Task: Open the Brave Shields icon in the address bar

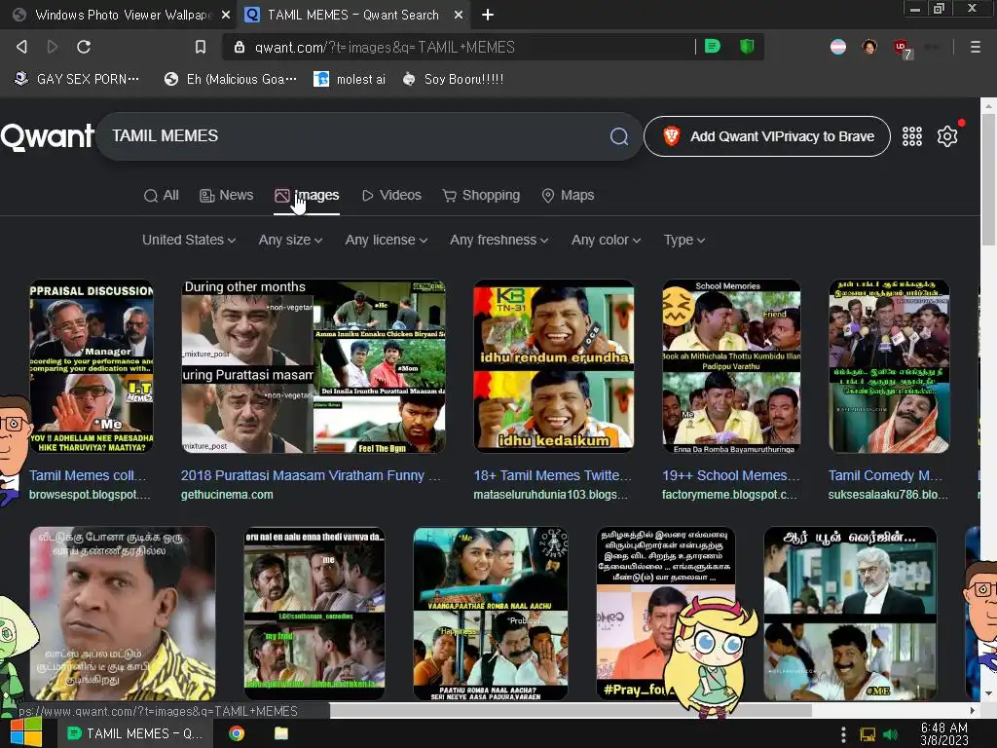Action: (x=747, y=47)
